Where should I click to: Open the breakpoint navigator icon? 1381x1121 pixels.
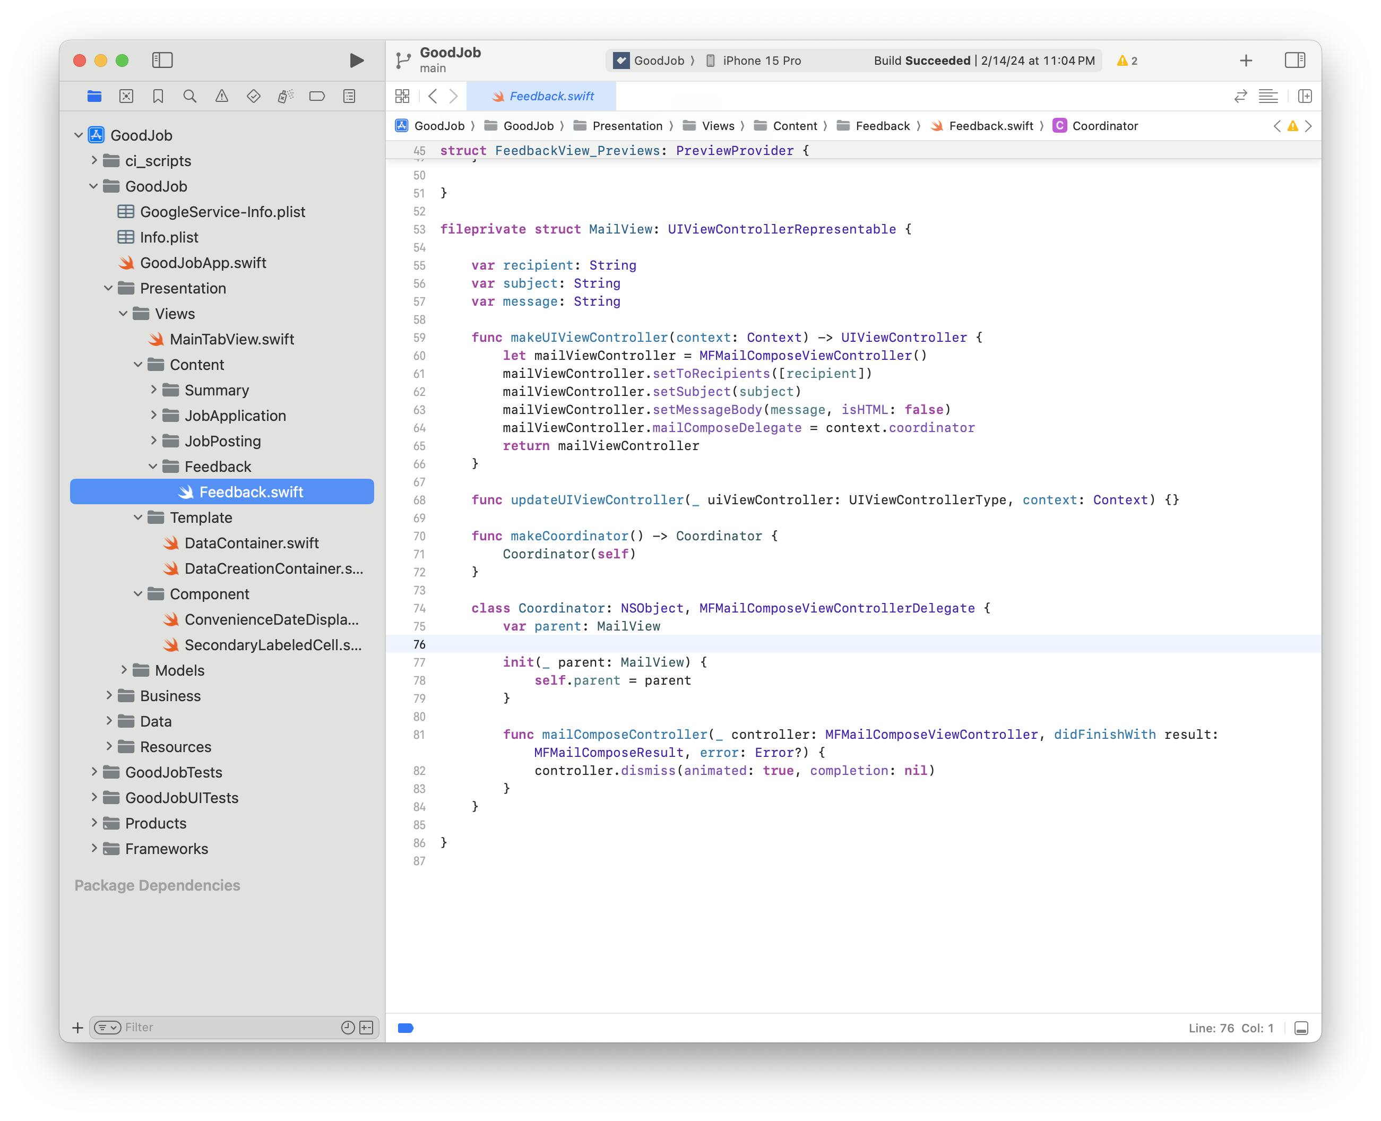pyautogui.click(x=317, y=96)
